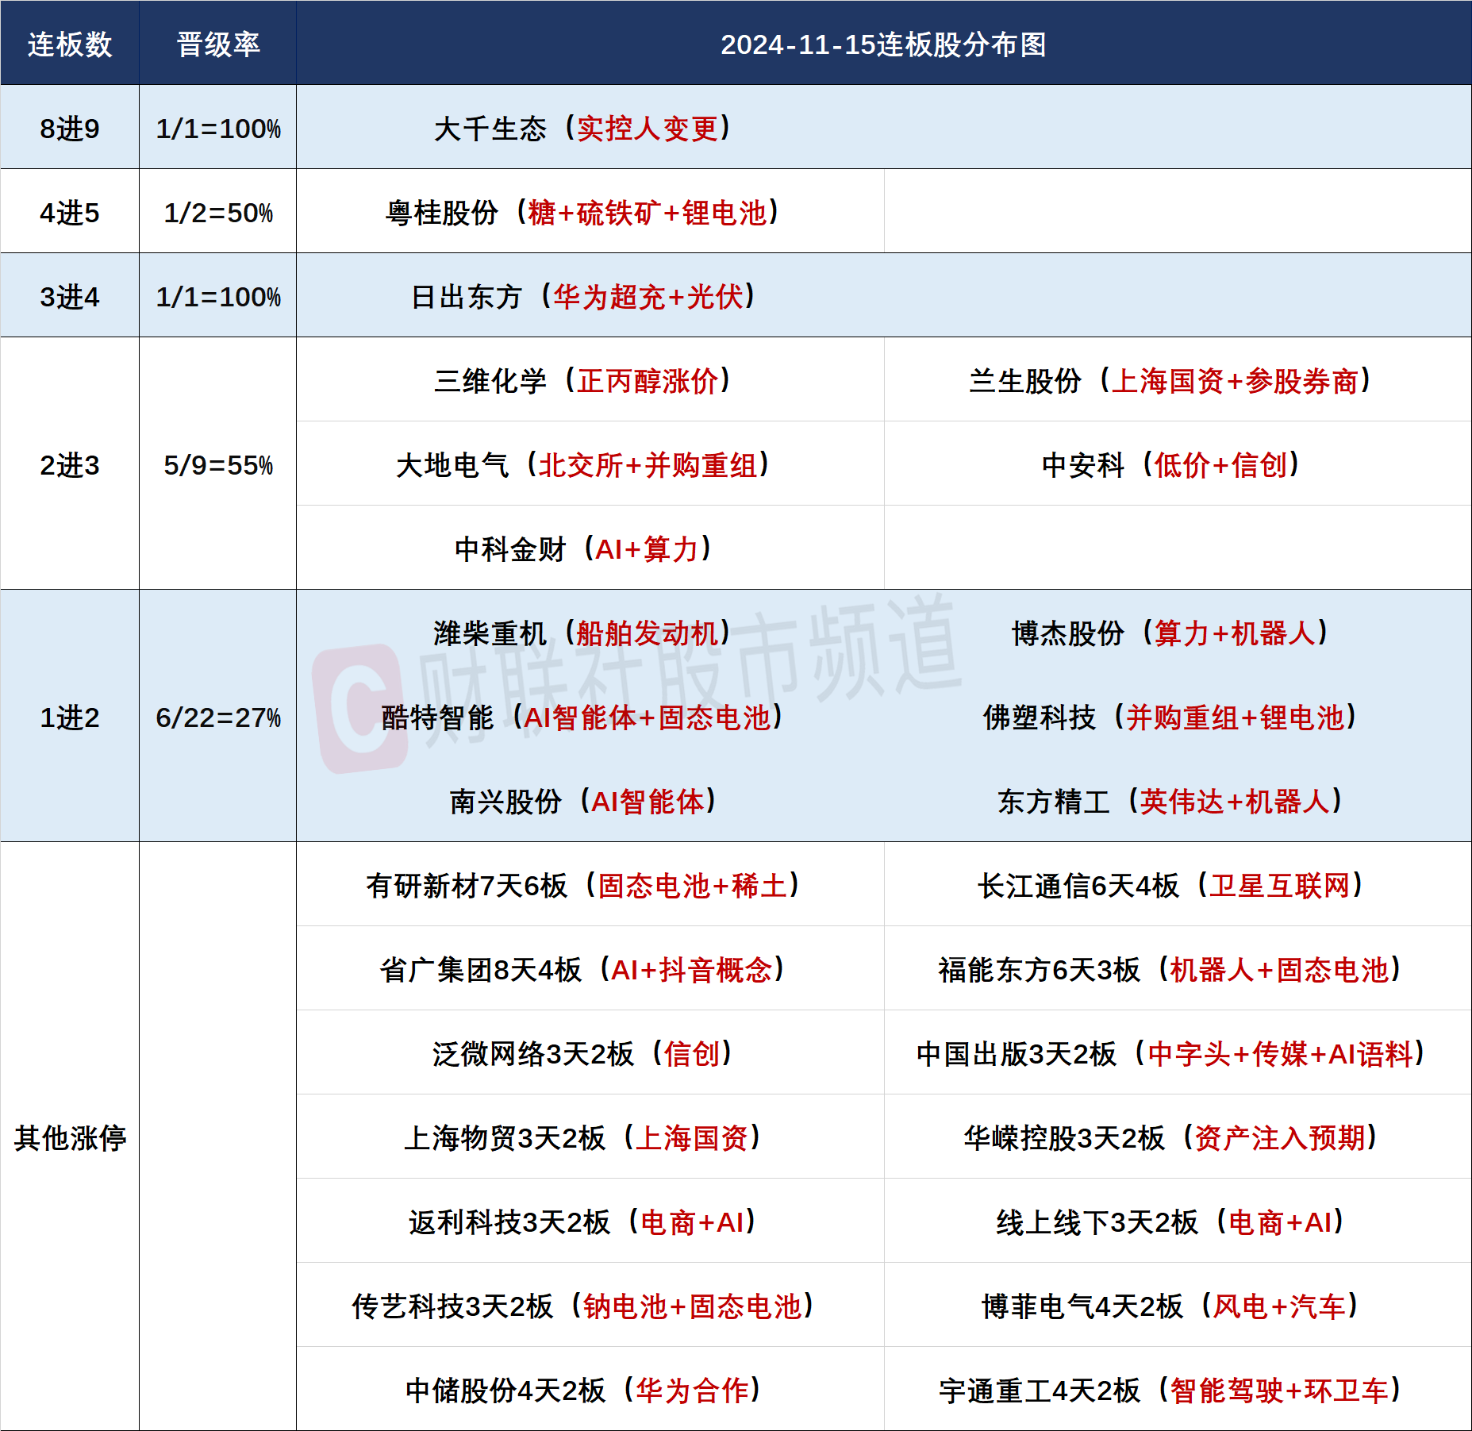
Task: Click the 粤桂股份 stock entry
Action: tap(583, 213)
